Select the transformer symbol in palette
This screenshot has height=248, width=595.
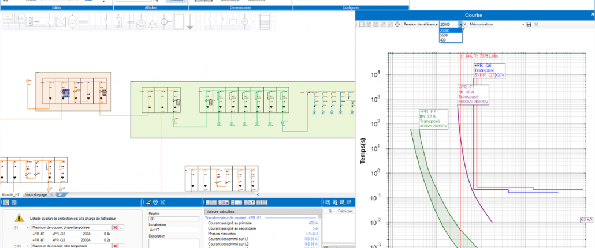point(72,21)
